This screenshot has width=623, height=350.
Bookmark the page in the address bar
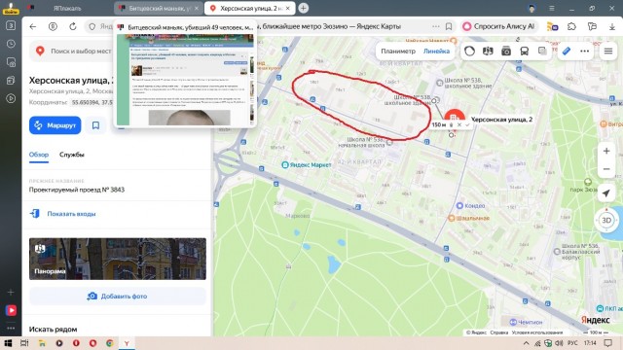449,26
